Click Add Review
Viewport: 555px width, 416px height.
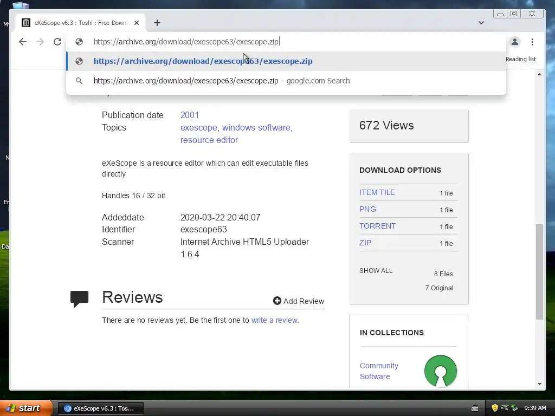pyautogui.click(x=299, y=301)
